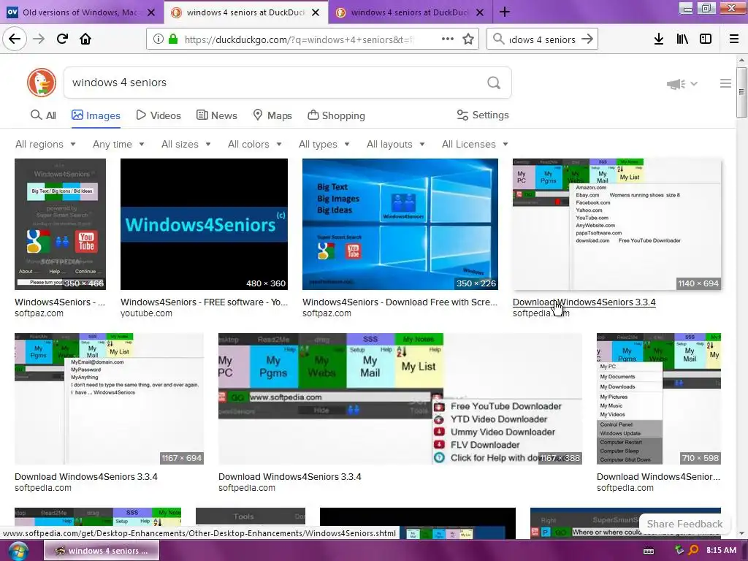Open the Windows Start button
The width and height of the screenshot is (748, 561).
(x=18, y=551)
